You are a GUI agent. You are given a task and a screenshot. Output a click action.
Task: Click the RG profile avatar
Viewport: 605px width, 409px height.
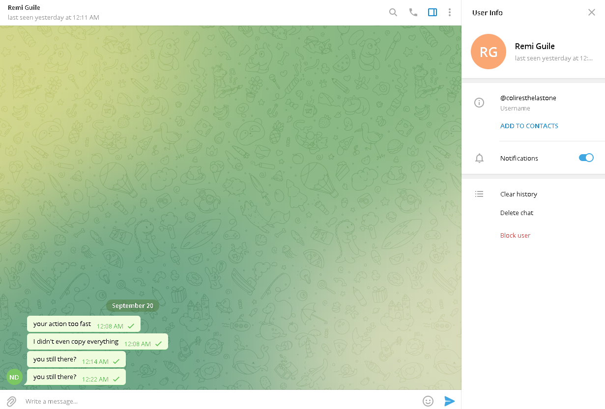489,52
